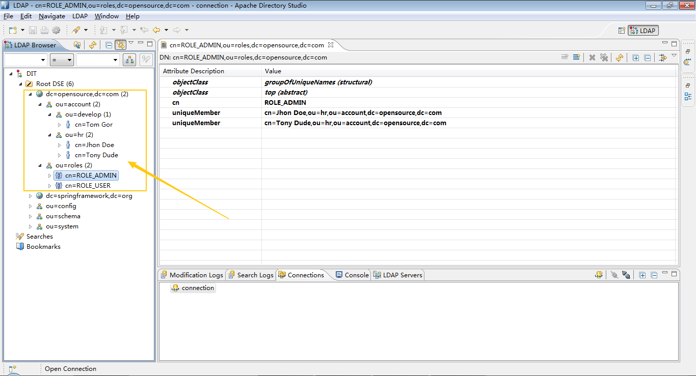The width and height of the screenshot is (696, 376).
Task: Collapse dc=opensource,dc=com tree node
Action: coord(31,94)
